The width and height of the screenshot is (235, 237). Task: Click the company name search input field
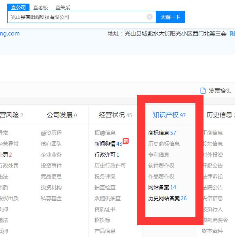tap(82, 17)
